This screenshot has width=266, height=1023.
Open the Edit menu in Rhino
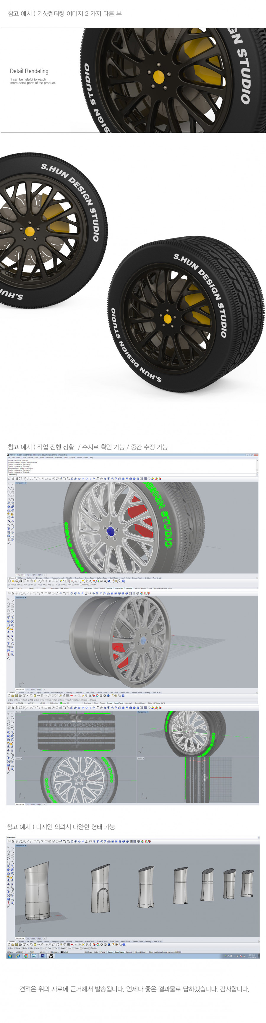(13, 457)
